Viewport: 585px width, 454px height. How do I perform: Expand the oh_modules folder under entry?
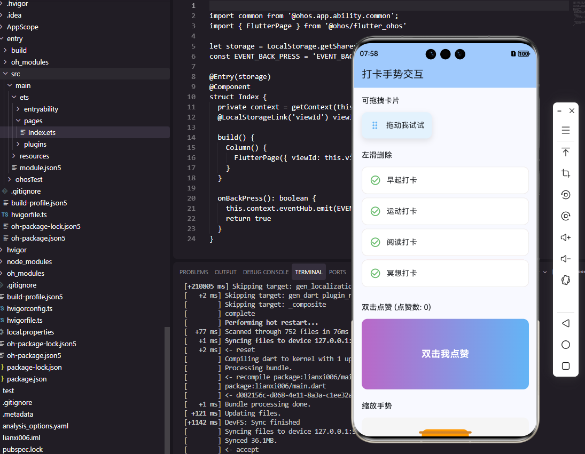(x=5, y=62)
